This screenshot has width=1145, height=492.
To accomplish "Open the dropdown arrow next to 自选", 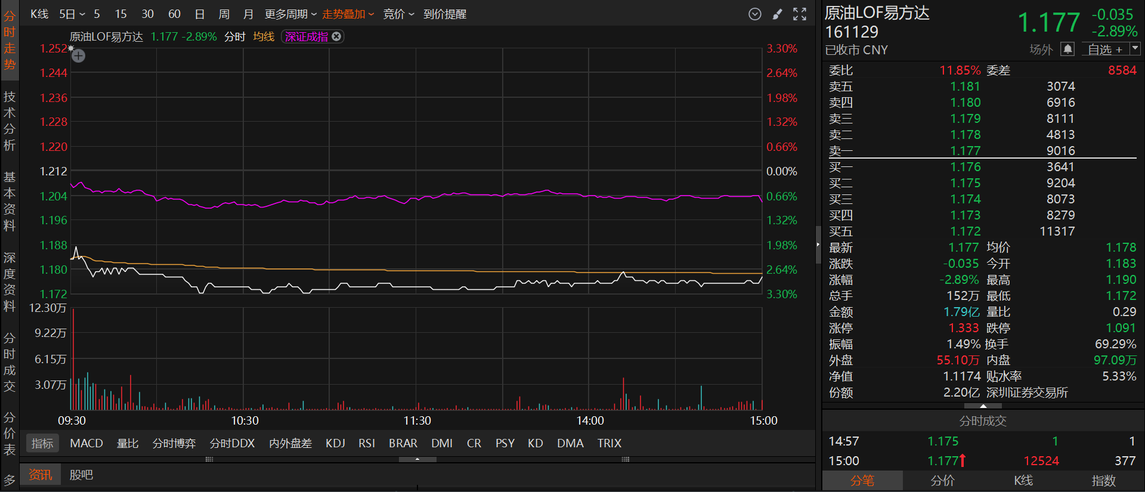I will point(1135,49).
